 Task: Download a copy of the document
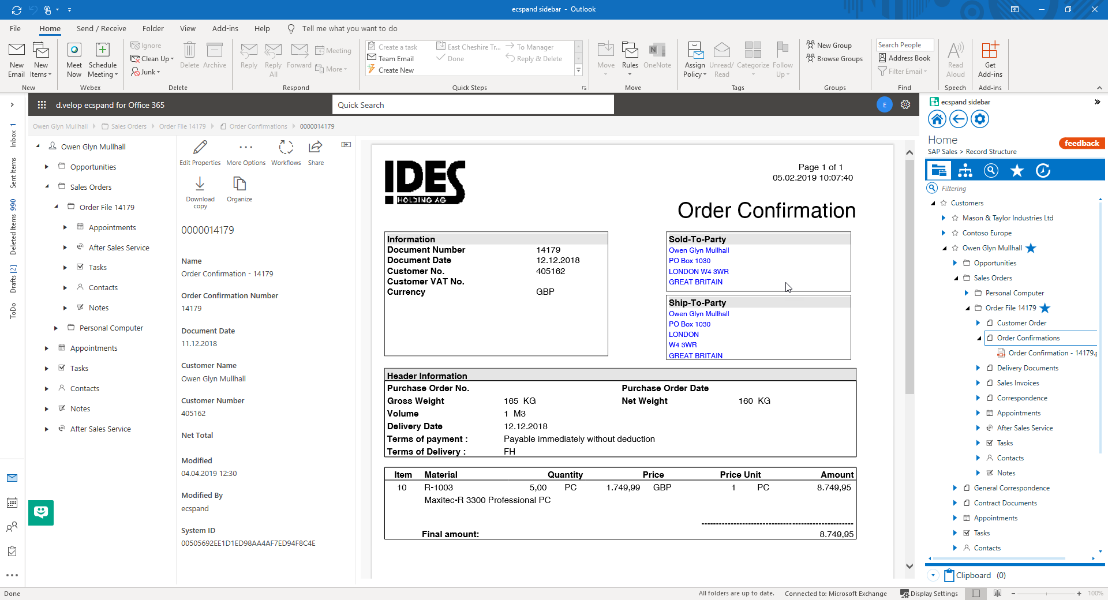pyautogui.click(x=200, y=183)
